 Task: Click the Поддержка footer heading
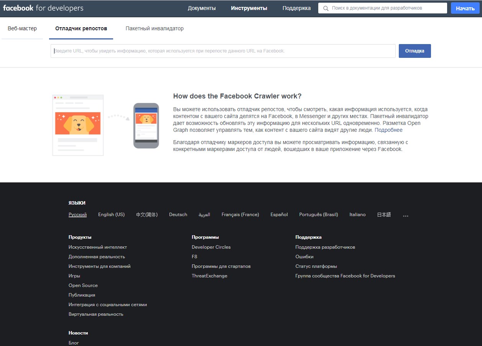[x=309, y=237]
